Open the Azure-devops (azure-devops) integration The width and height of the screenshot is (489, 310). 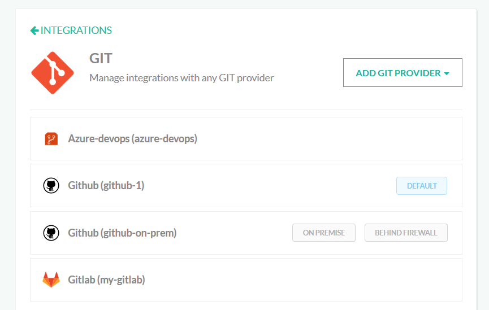tap(246, 139)
